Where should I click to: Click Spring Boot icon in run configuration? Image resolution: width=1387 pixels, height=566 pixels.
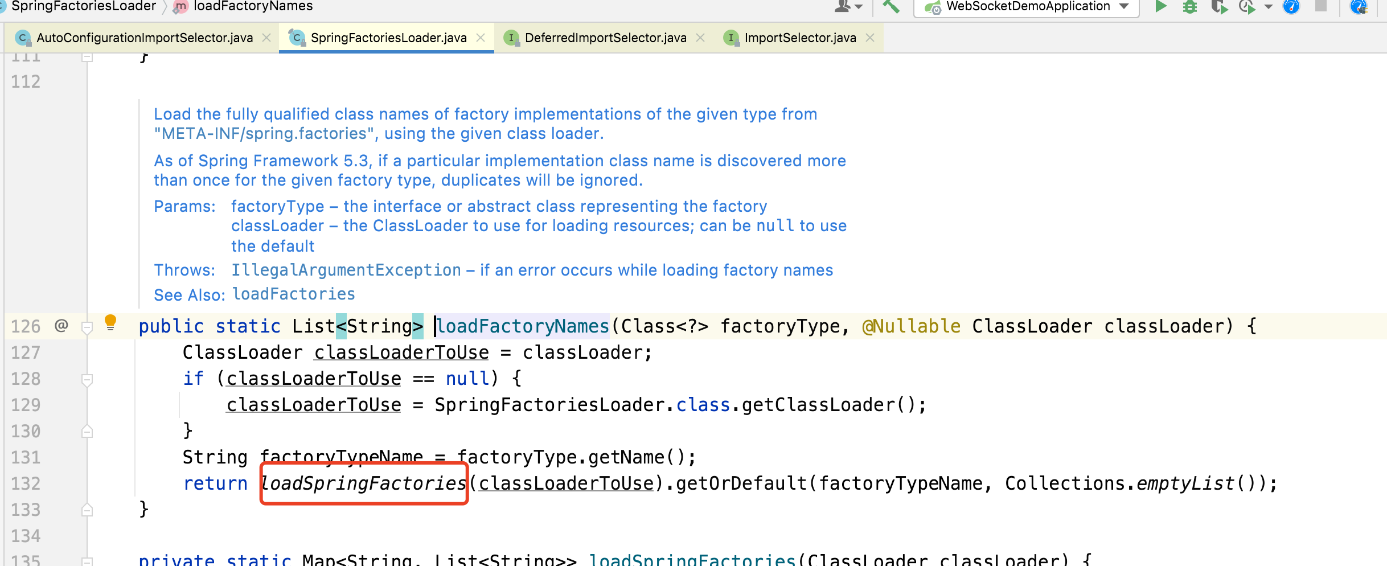932,7
